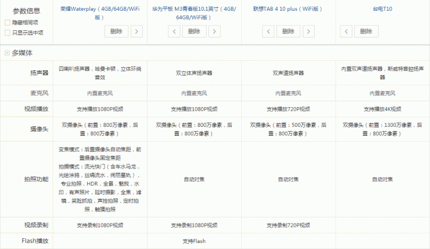Viewport: 430px width, 249px height.
Task: Open the 荣耀Waterplay product link
Action: 100,13
